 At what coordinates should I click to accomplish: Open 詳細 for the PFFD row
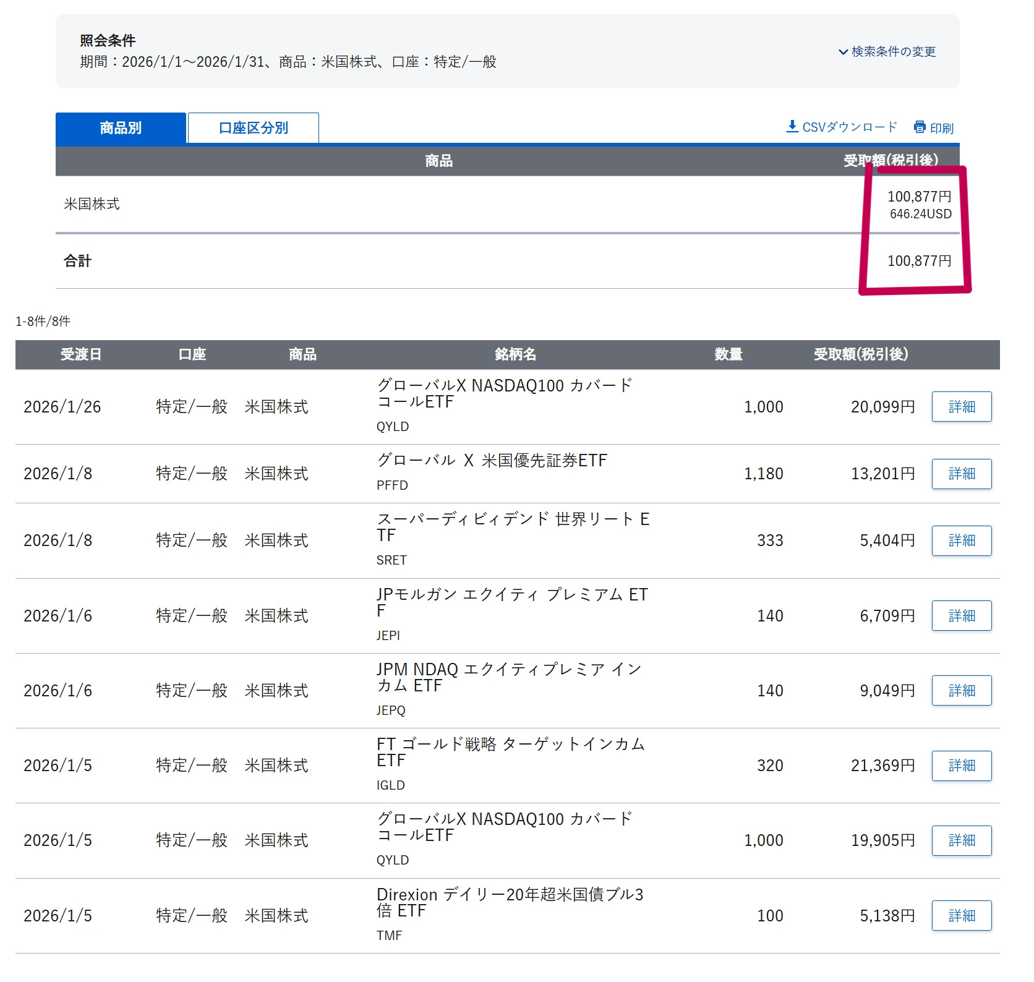(961, 474)
